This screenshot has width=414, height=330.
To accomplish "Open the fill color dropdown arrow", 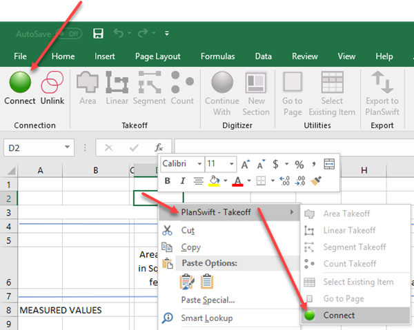I will tap(225, 181).
